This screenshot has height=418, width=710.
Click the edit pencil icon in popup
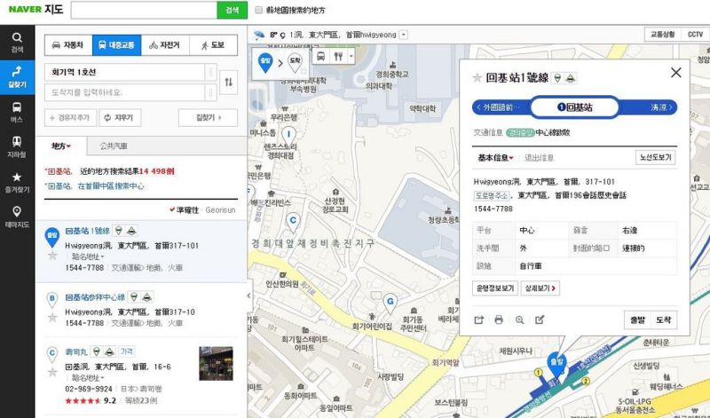[x=540, y=319]
